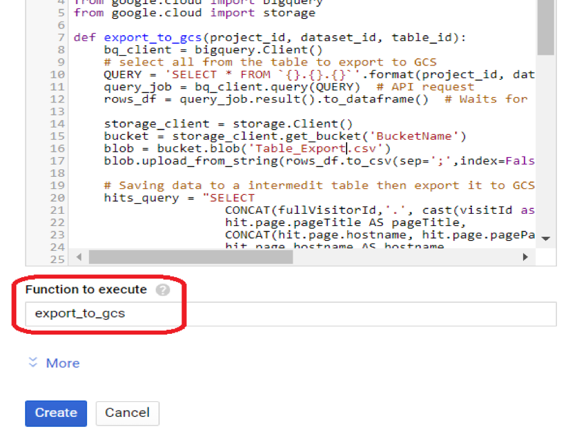563x431 pixels.
Task: Click the Create button
Action: coord(56,413)
